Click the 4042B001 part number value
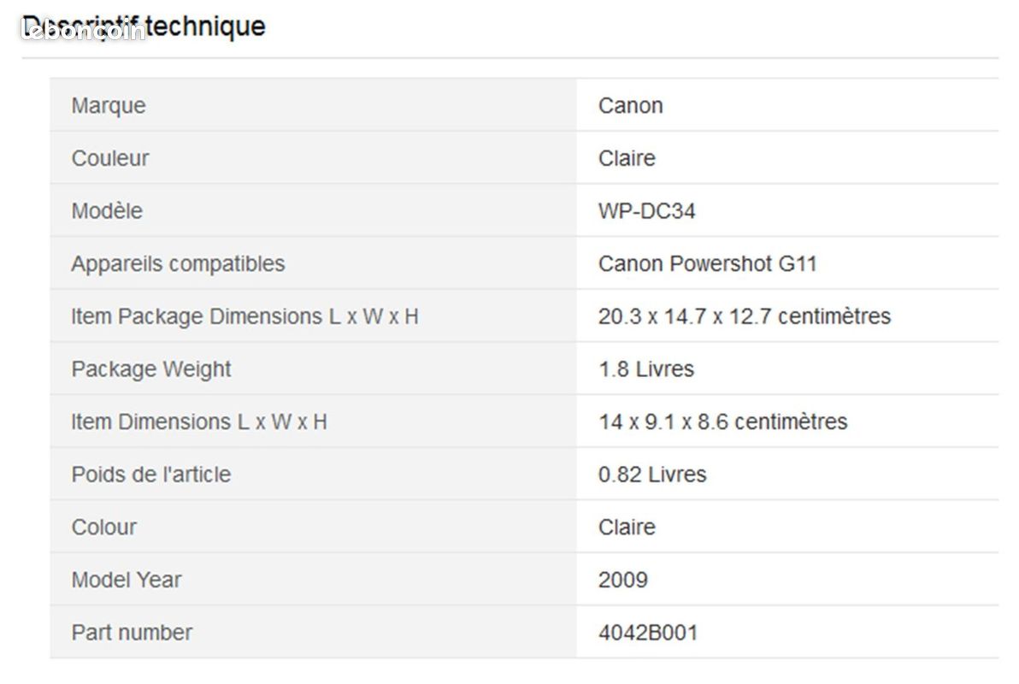Image resolution: width=1019 pixels, height=684 pixels. pyautogui.click(x=648, y=632)
